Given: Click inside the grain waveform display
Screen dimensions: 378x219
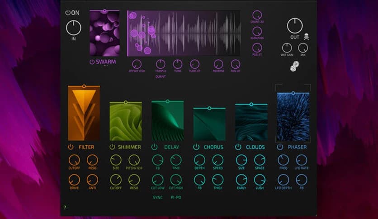Looking at the screenshot, I should coord(184,33).
